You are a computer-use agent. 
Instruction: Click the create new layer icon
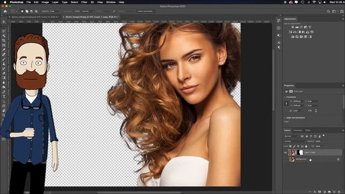pos(334,192)
